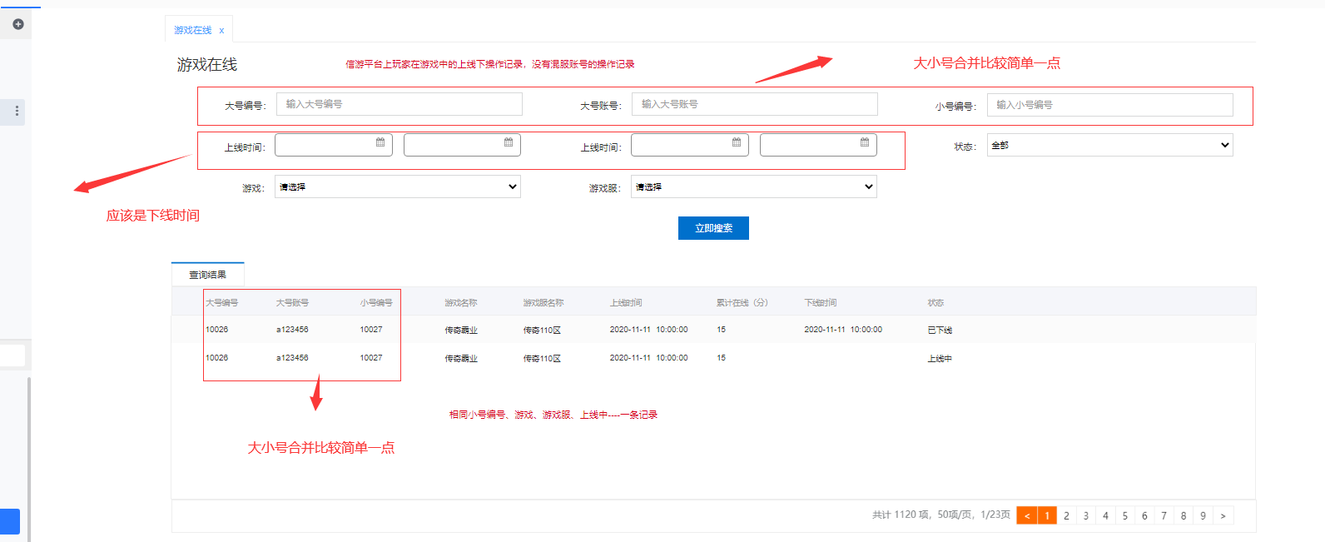Click the plus circle icon in left sidebar
This screenshot has height=542, width=1325.
[17, 24]
